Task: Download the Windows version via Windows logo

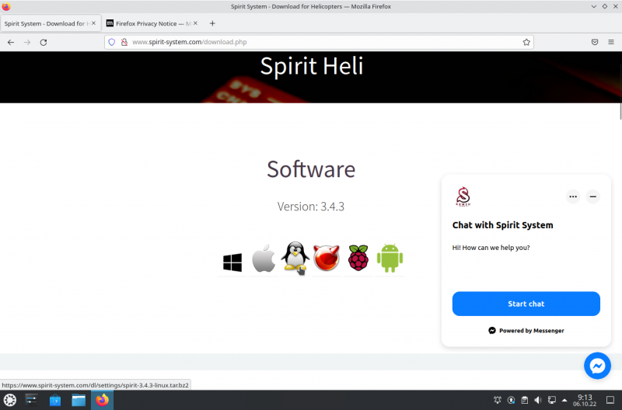Action: (232, 262)
